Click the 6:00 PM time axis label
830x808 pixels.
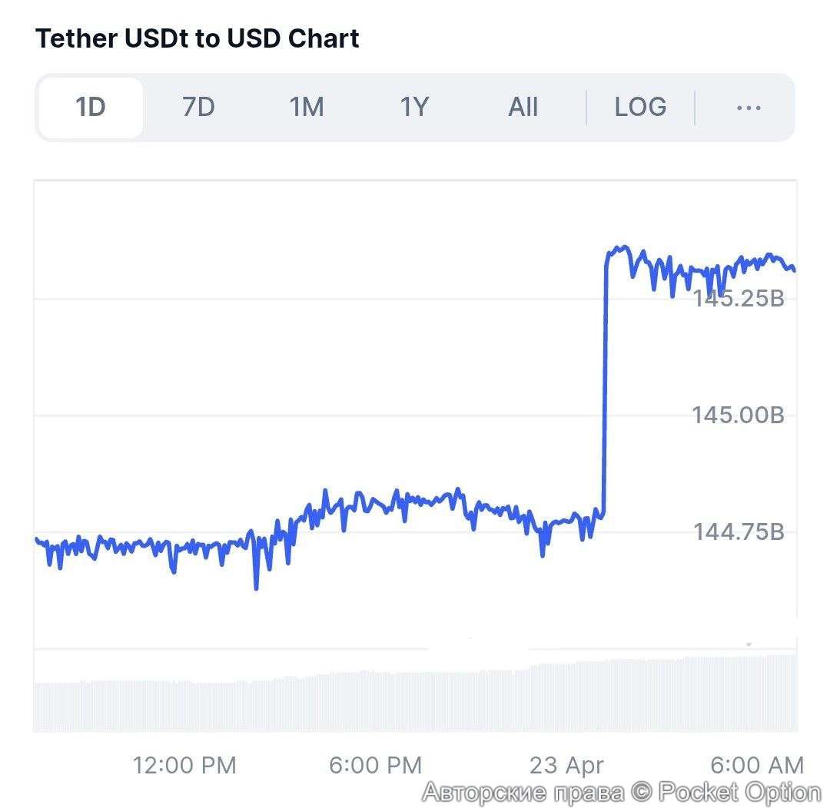pyautogui.click(x=376, y=765)
